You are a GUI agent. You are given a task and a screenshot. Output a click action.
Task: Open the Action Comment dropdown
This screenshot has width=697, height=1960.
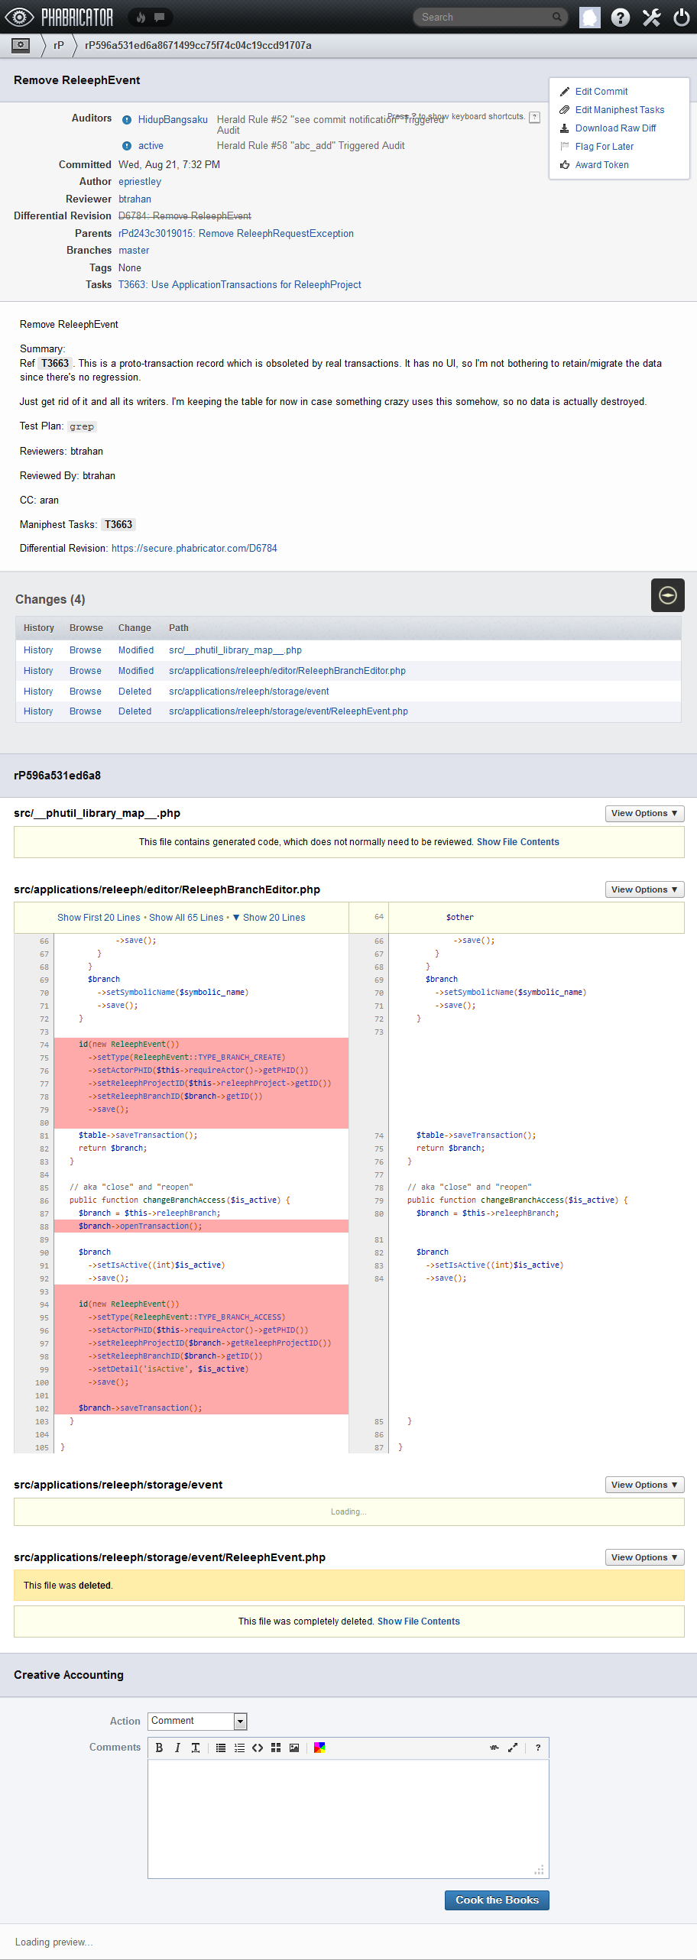(x=197, y=1721)
